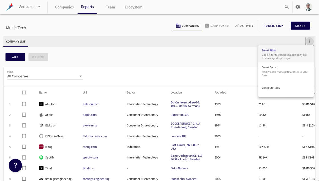The image size is (319, 181).
Task: Open settings via the gear icon
Action: pyautogui.click(x=298, y=7)
